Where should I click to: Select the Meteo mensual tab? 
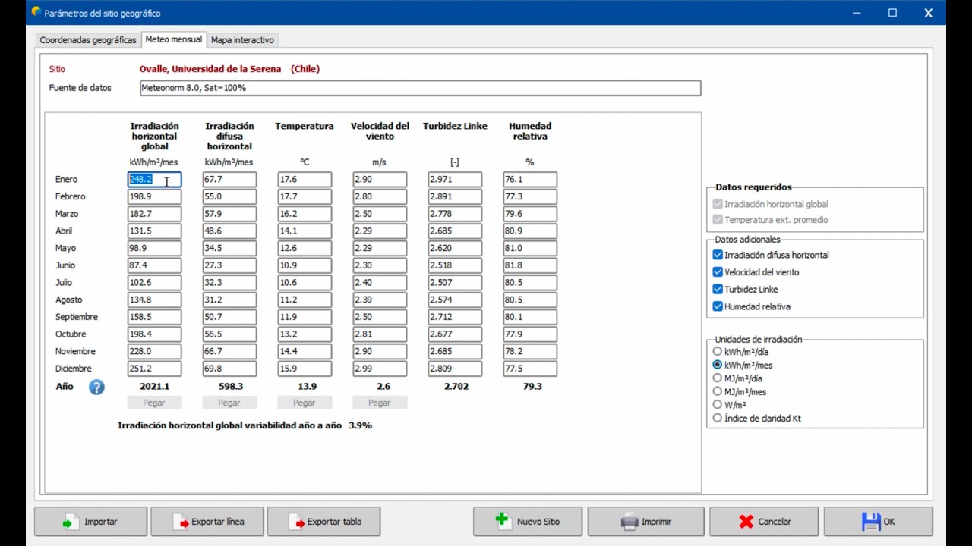tap(174, 39)
